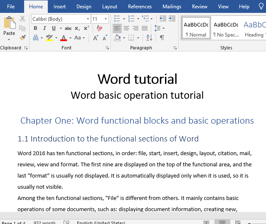Select the Format Painter brush
This screenshot has width=266, height=224.
click(x=22, y=38)
